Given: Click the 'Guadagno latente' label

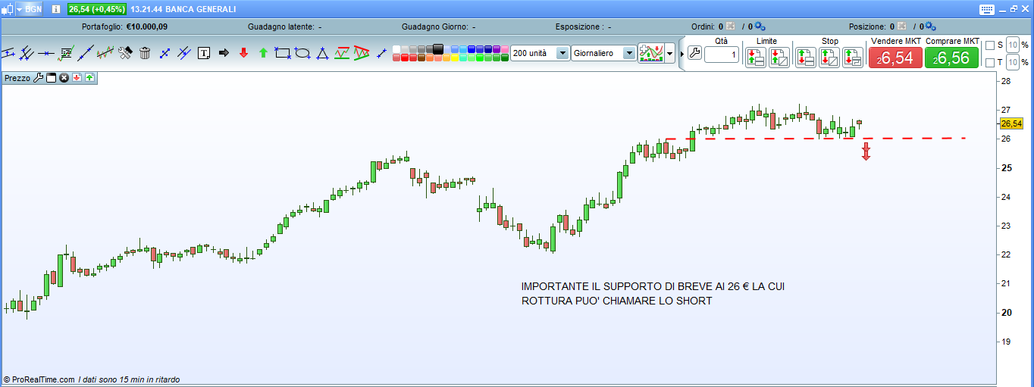Looking at the screenshot, I should click(281, 27).
